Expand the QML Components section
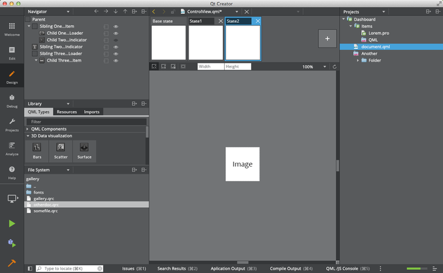443x273 pixels. tap(28, 129)
